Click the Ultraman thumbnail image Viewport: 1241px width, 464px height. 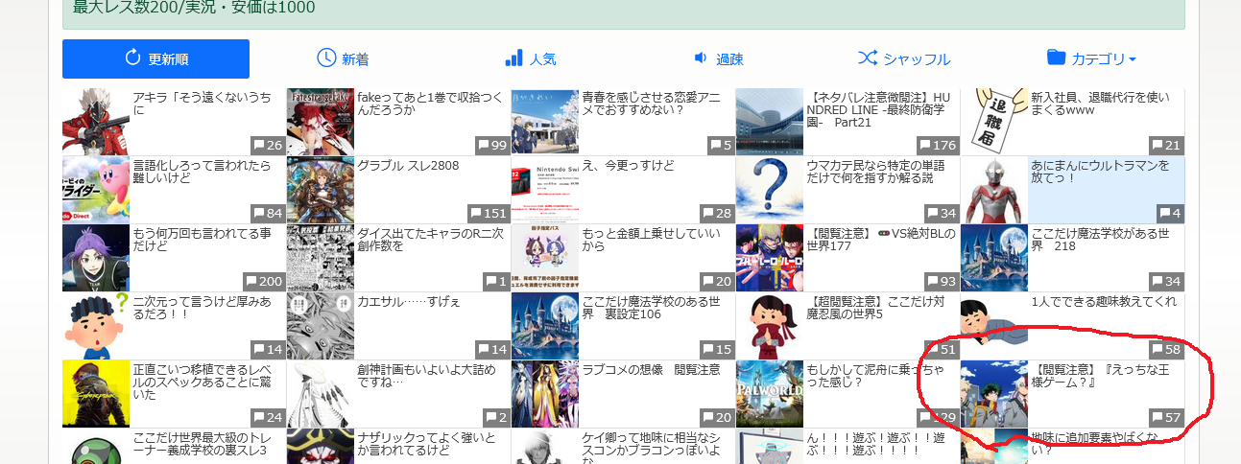(994, 190)
